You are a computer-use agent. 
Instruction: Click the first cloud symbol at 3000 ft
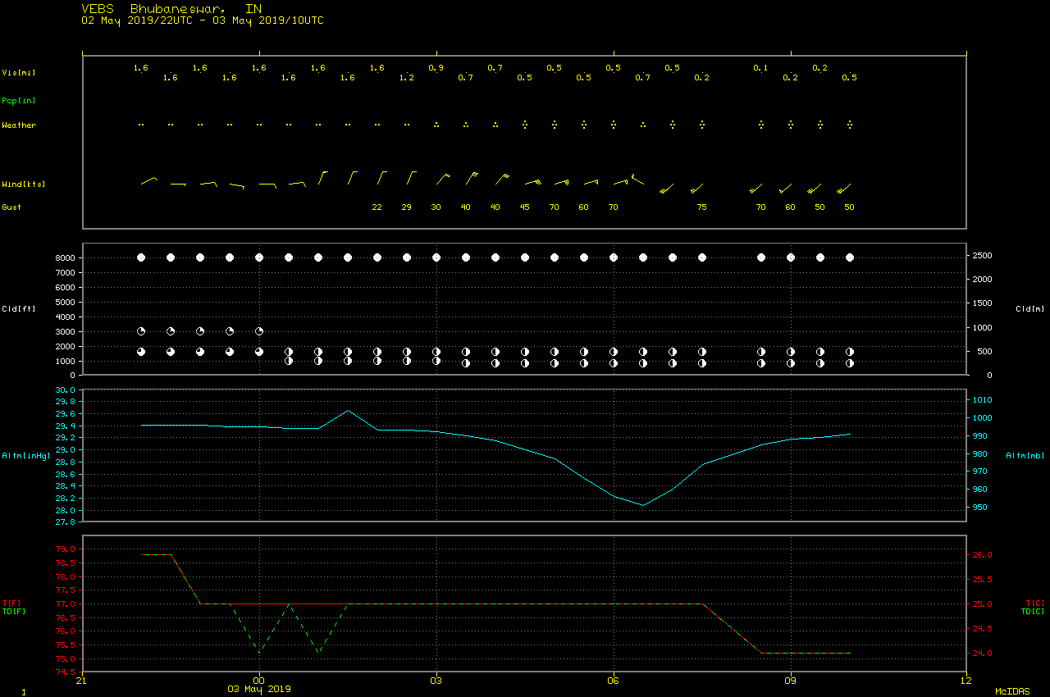point(141,331)
